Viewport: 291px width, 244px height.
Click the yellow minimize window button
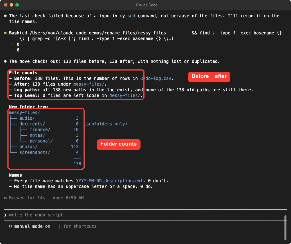[11, 5]
